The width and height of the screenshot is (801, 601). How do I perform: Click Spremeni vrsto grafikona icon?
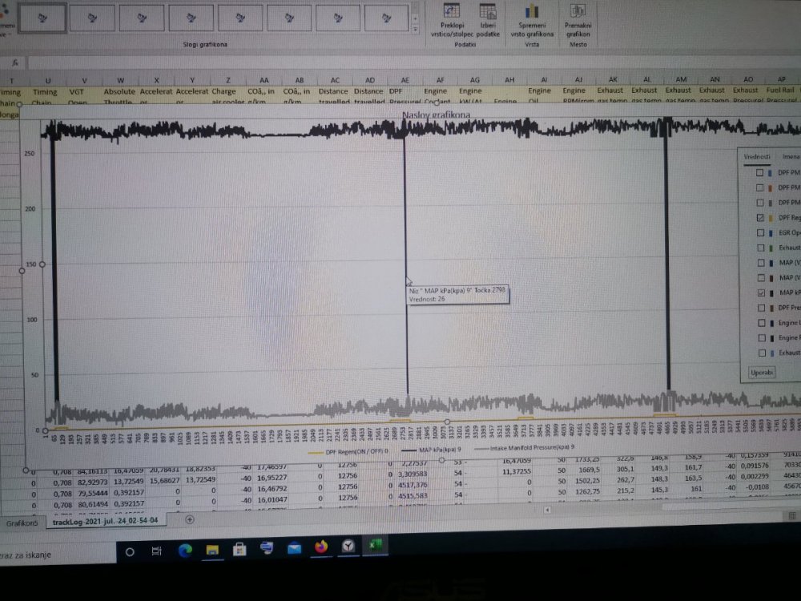click(x=531, y=12)
